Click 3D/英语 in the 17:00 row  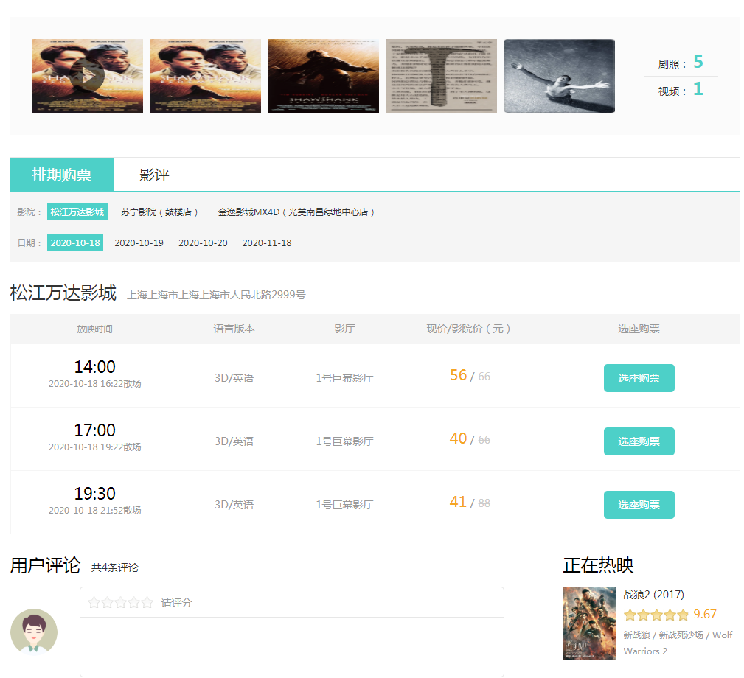[x=234, y=441]
